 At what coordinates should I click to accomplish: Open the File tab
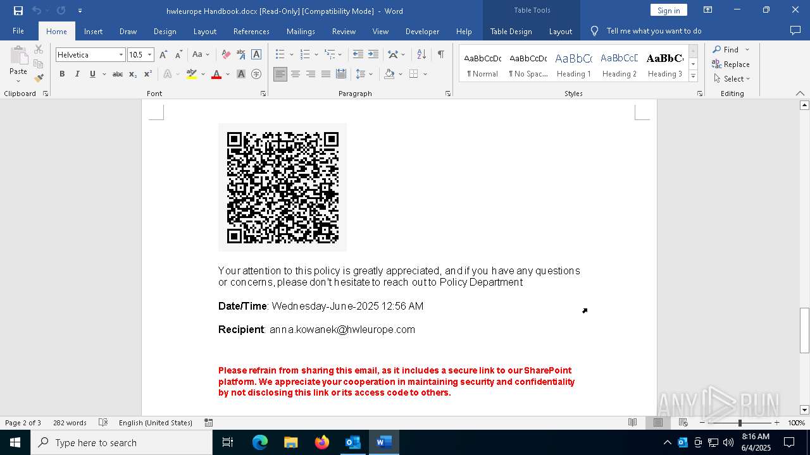(18, 31)
